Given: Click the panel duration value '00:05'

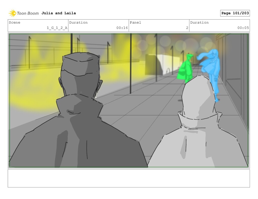Looking at the screenshot, I should 243,28.
